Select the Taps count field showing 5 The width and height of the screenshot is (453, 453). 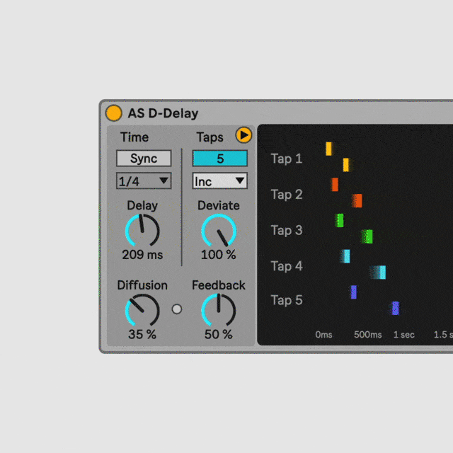pyautogui.click(x=220, y=158)
